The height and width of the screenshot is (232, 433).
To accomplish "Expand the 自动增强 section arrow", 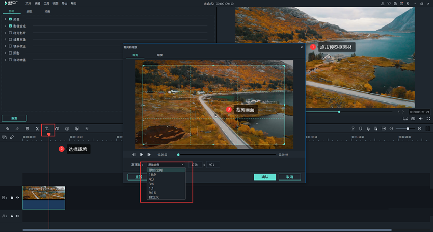I will (5, 60).
